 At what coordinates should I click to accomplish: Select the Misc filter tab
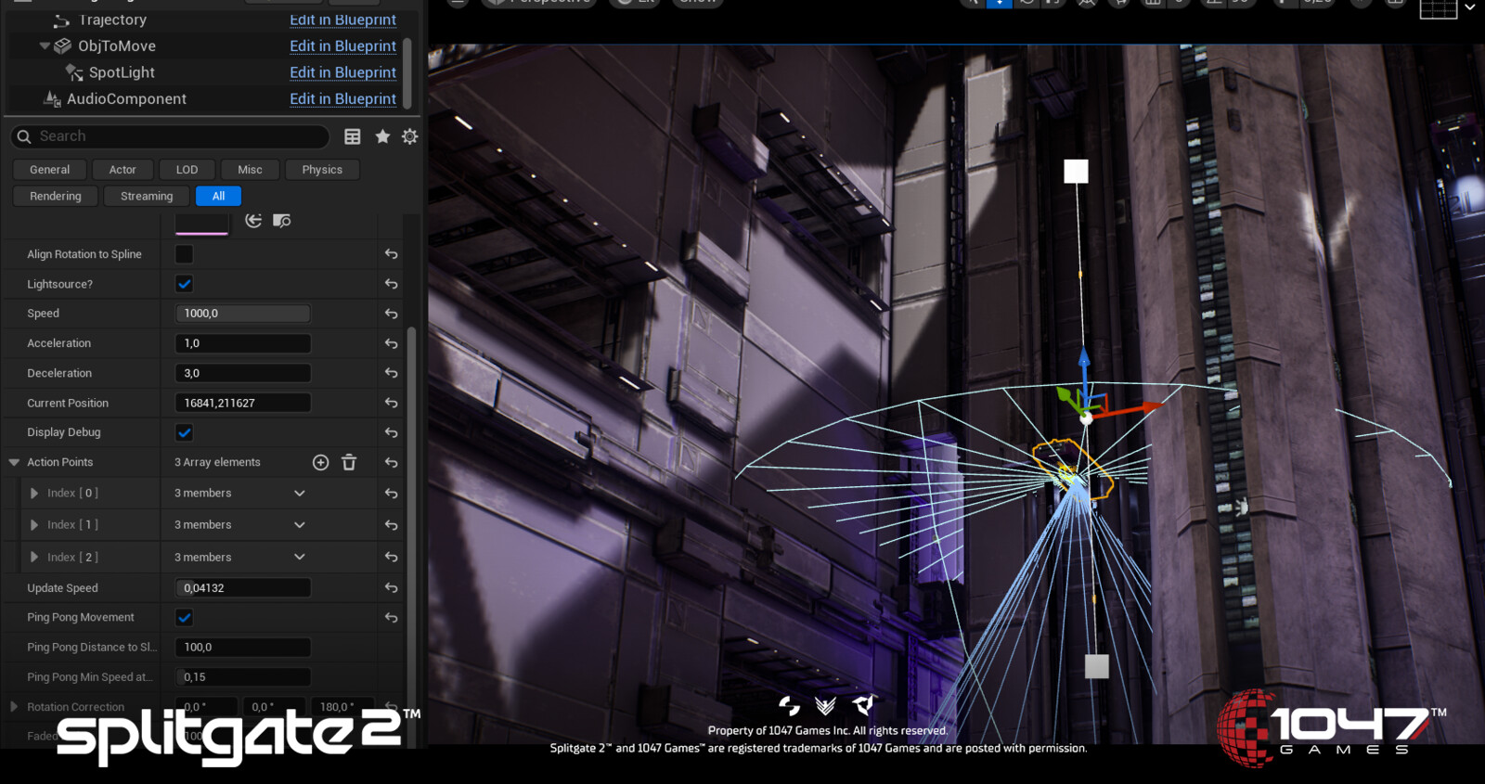[x=250, y=170]
